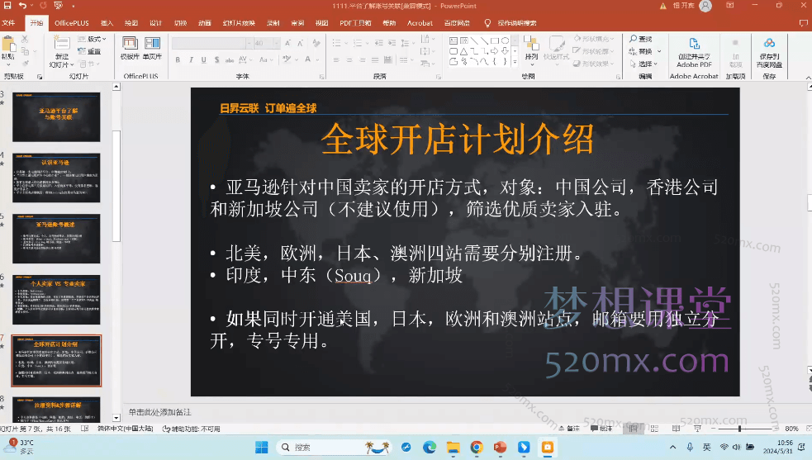Viewport: 812px width, 460px height.
Task: Open File Explorer from the taskbar
Action: tap(453, 447)
